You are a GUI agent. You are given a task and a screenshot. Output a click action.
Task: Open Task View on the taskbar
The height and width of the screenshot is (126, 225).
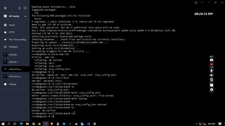[x=15, y=124]
